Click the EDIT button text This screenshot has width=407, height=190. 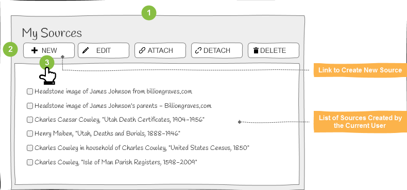point(104,50)
